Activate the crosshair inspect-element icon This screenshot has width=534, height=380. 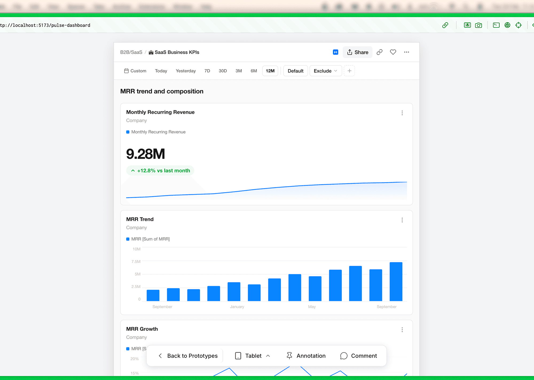tap(519, 25)
